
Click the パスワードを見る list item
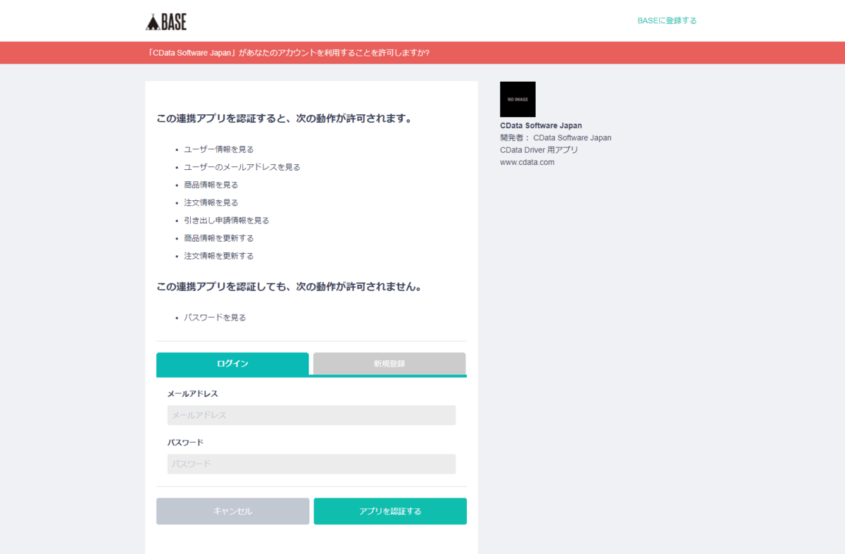click(215, 317)
